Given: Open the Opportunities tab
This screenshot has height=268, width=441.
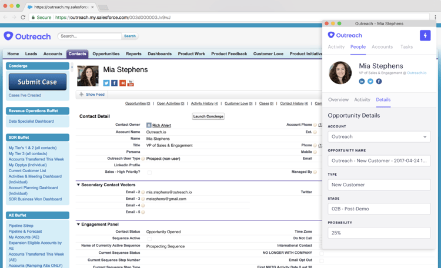Looking at the screenshot, I should pos(106,53).
